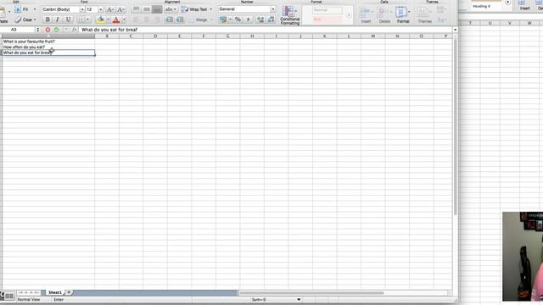
Task: Increase indent icon in Alignment group
Action: [x=180, y=19]
